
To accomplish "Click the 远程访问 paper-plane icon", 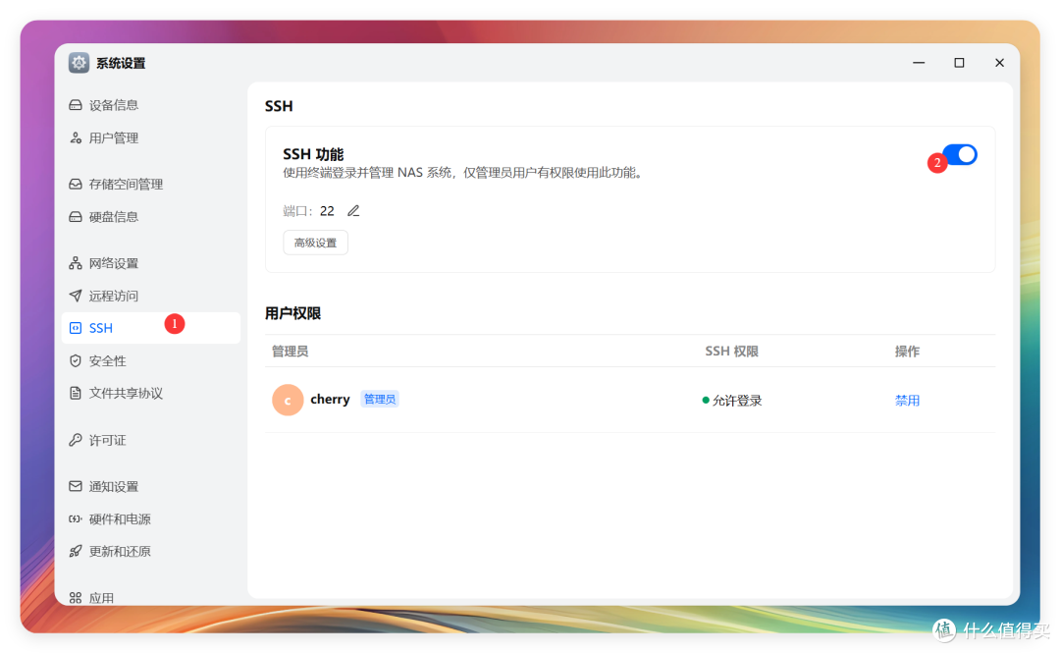I will [75, 296].
